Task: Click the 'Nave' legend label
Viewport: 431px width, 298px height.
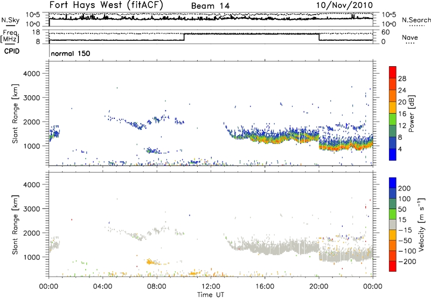Action: (x=409, y=37)
